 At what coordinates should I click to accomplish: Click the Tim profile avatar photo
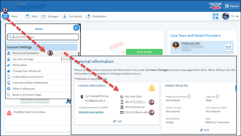226,16
